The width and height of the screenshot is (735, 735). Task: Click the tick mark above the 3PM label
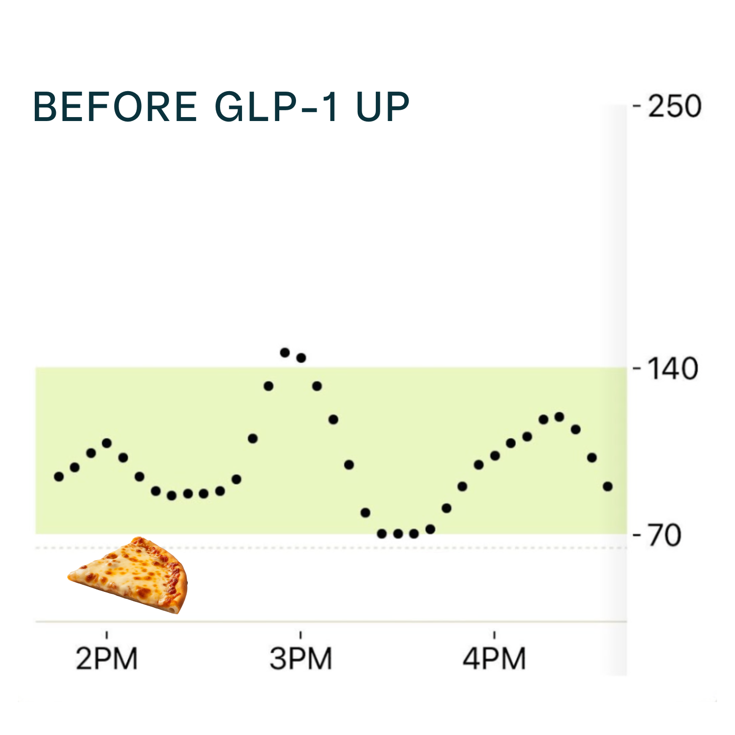pyautogui.click(x=301, y=635)
